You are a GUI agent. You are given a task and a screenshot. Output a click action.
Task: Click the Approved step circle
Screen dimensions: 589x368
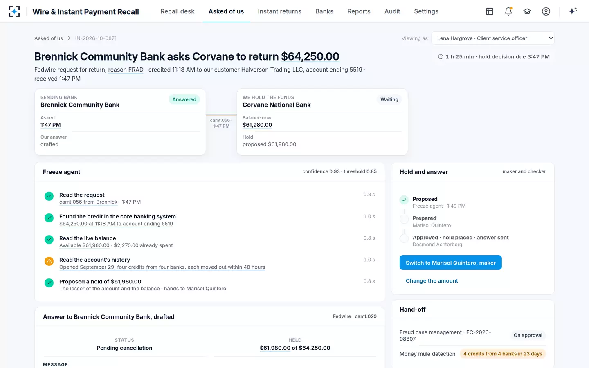(404, 238)
